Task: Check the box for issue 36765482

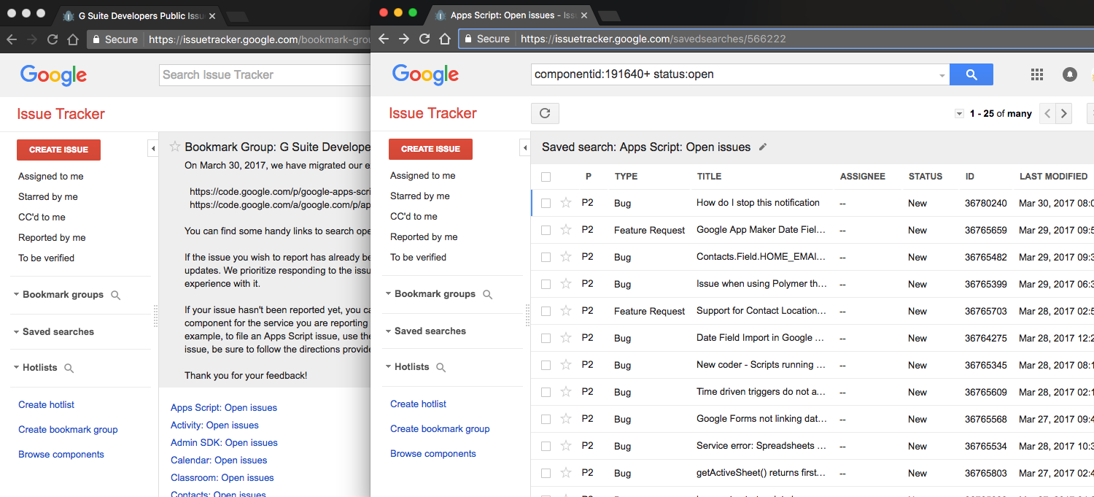Action: tap(546, 257)
